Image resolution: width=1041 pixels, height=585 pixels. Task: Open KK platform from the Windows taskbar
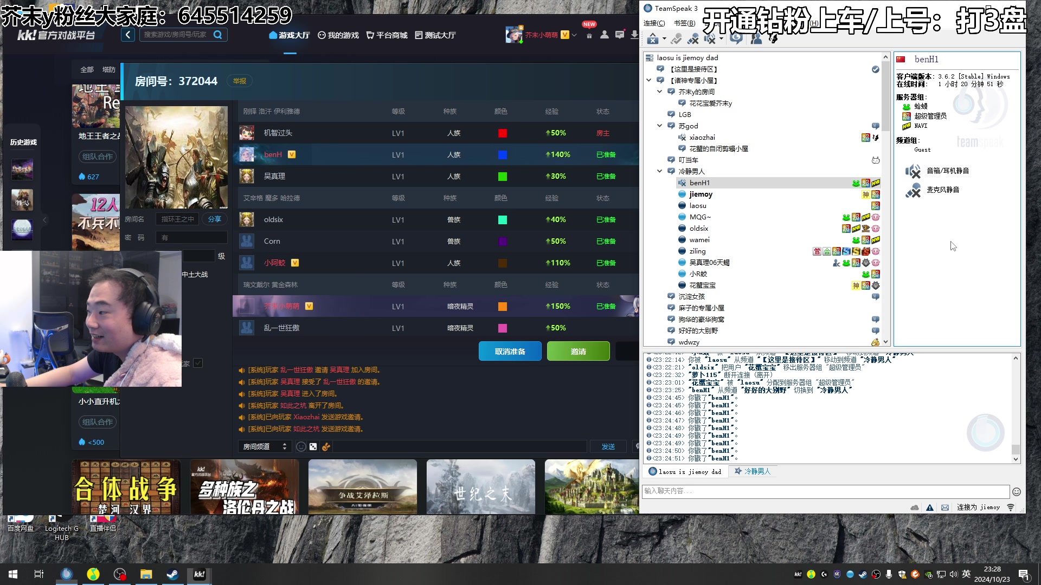pyautogui.click(x=199, y=574)
